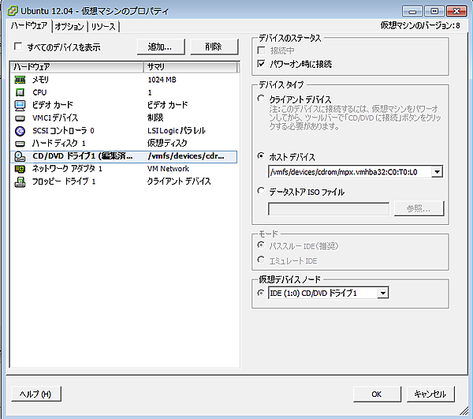This screenshot has height=419, width=473.
Task: Open the IDE (1:0) device node dropdown
Action: 383,293
